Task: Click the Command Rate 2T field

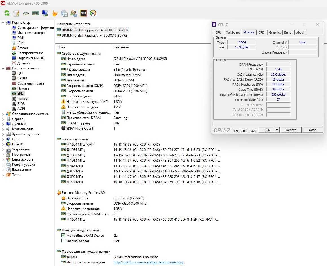Action: point(278,100)
